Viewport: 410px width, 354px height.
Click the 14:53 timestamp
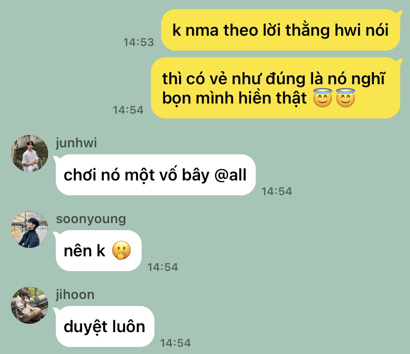138,42
